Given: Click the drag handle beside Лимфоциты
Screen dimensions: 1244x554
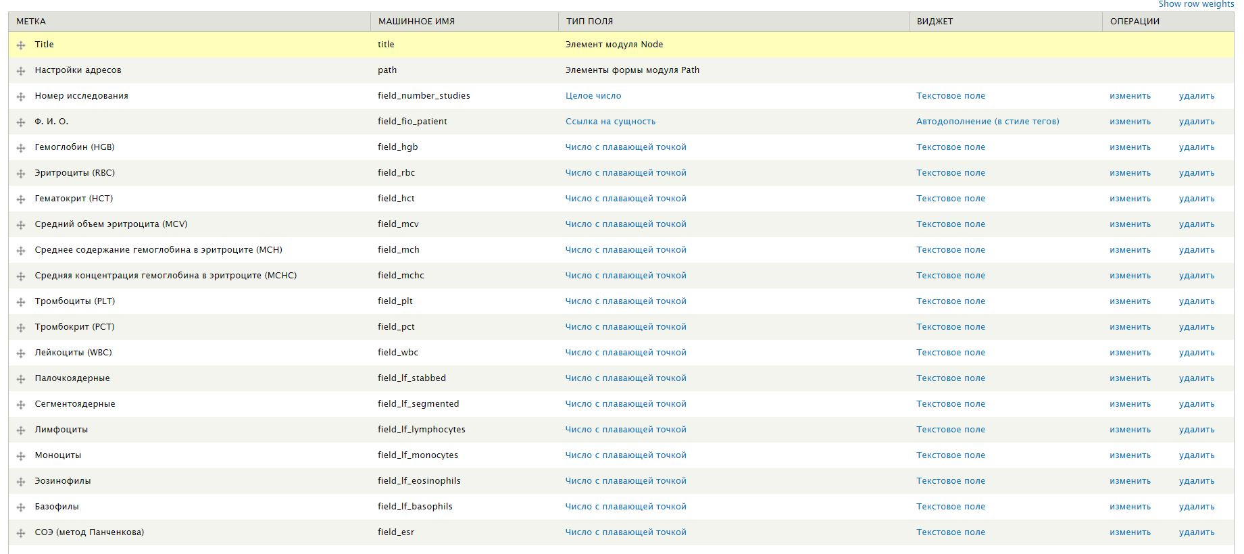Looking at the screenshot, I should click(21, 430).
